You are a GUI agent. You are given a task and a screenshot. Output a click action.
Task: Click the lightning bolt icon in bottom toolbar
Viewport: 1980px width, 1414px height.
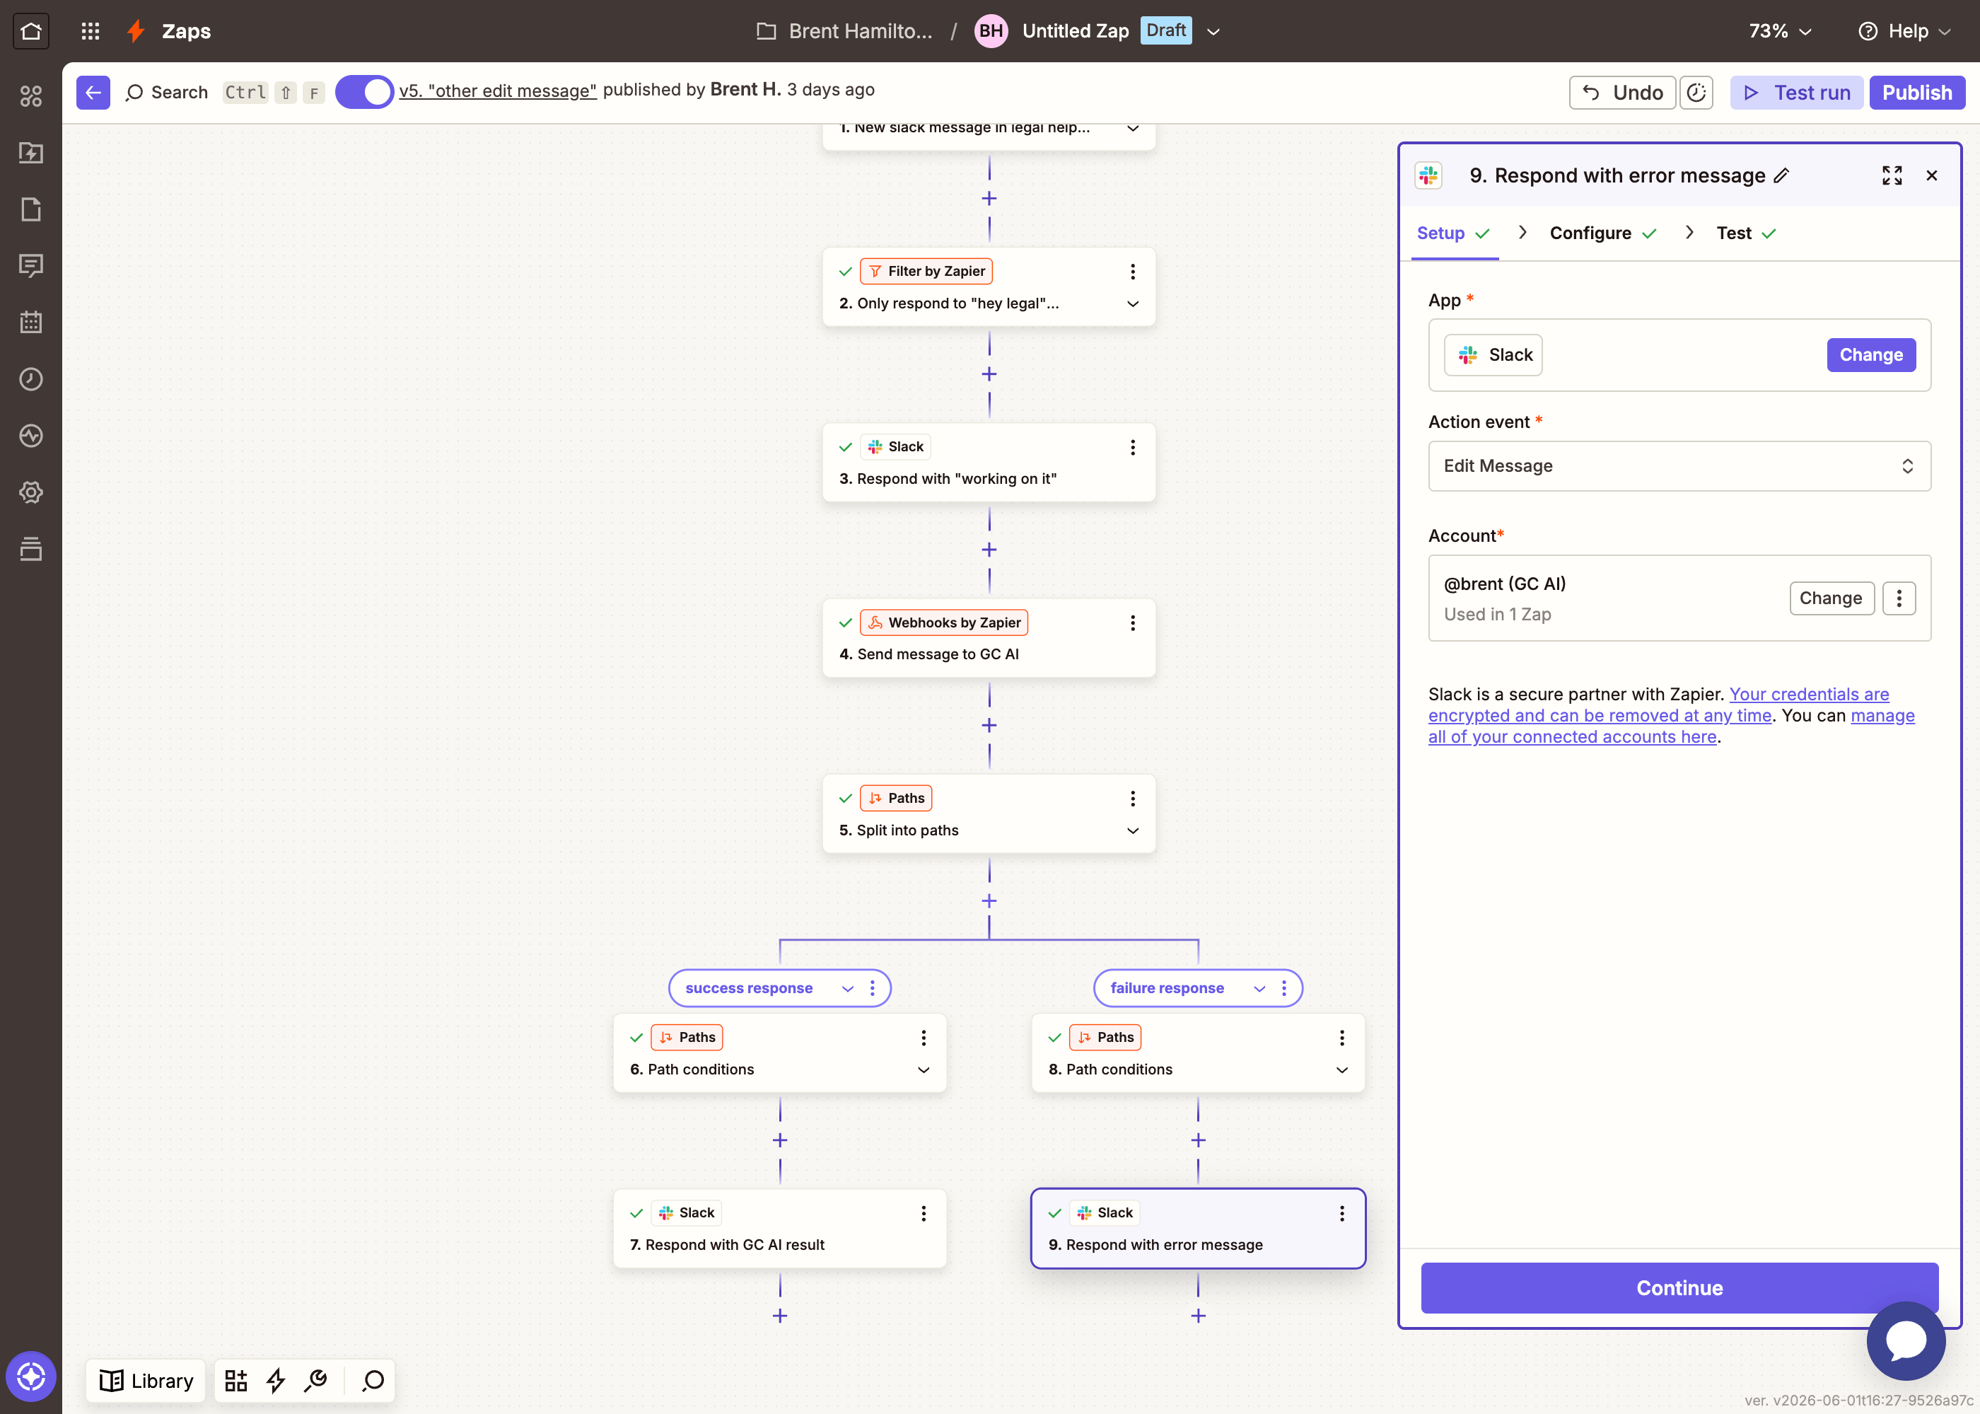click(x=276, y=1380)
